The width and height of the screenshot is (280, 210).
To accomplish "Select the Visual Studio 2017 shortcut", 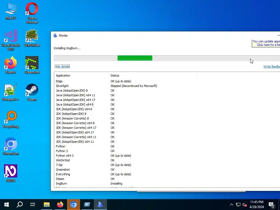I will [x=11, y=40].
